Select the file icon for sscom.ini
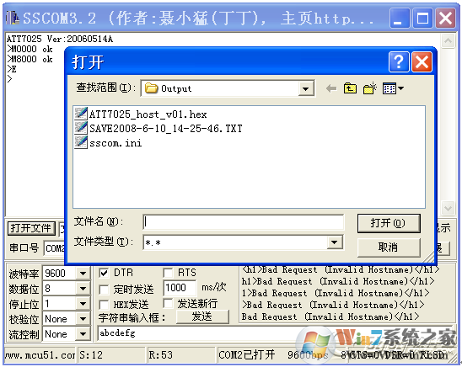 [81, 142]
